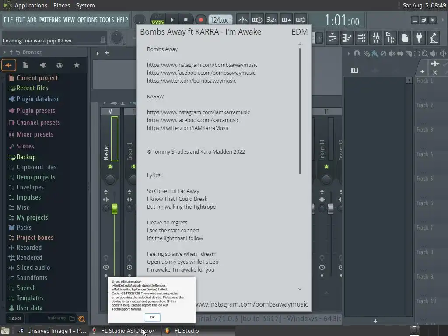
Task: Select the playlist slip tool
Action: 400,53
